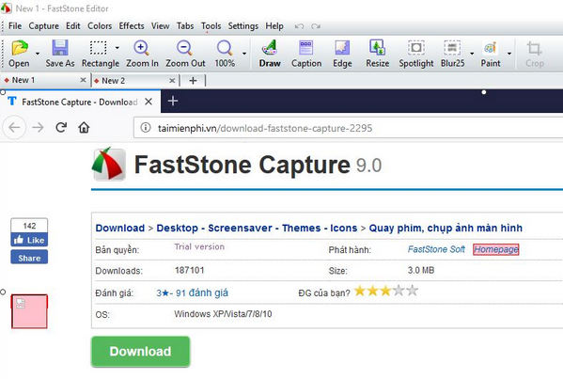Click the Download breadcrumb link
The image size is (563, 379).
pyautogui.click(x=120, y=229)
